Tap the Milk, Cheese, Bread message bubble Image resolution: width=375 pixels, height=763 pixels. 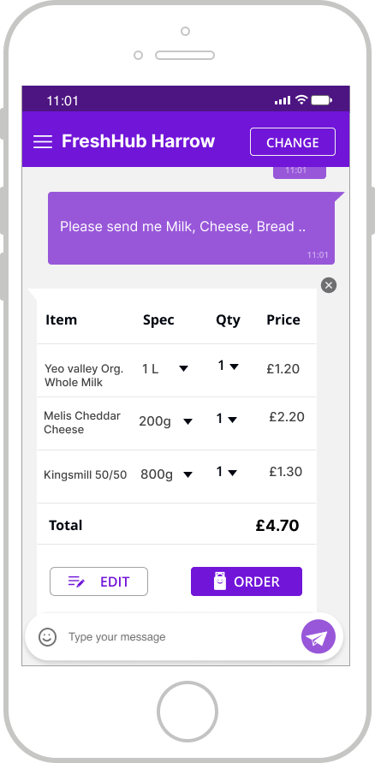pos(191,228)
